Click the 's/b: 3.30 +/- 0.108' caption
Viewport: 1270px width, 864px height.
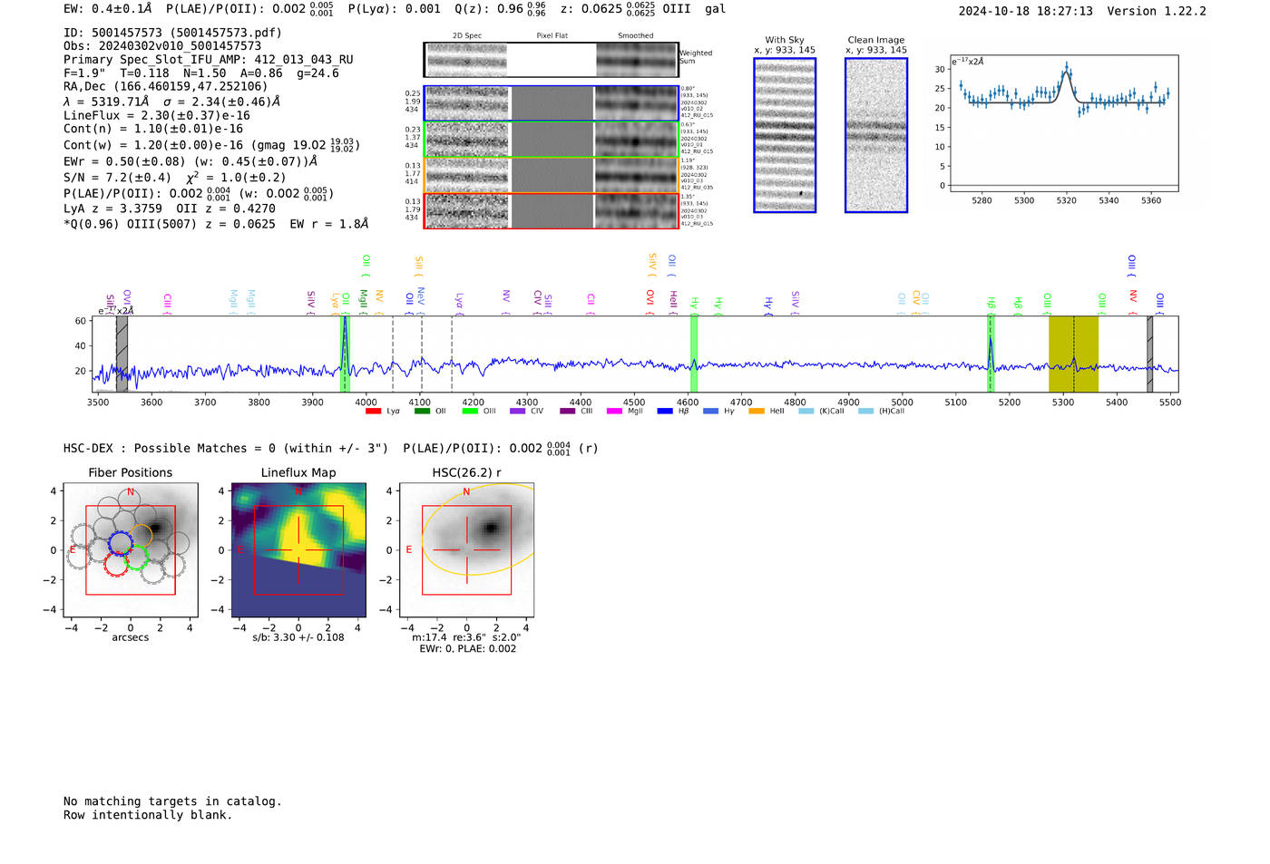pos(298,637)
